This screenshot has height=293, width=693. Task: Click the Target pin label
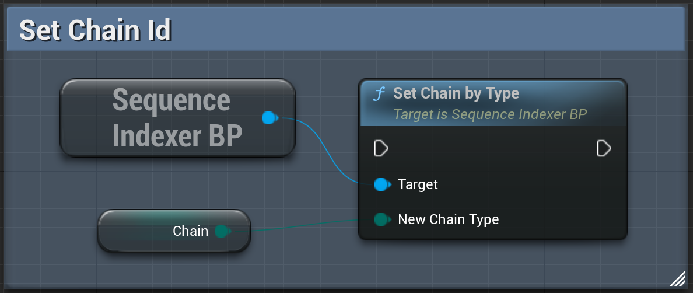click(x=418, y=184)
